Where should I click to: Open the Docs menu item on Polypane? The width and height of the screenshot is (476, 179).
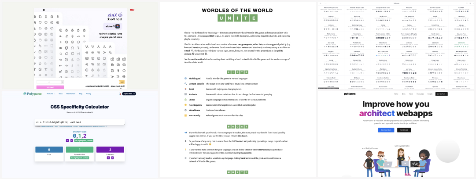tap(61, 94)
